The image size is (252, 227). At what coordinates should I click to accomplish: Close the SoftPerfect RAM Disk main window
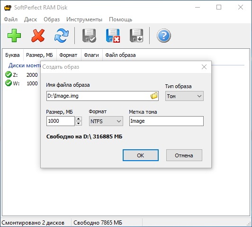coord(241,7)
